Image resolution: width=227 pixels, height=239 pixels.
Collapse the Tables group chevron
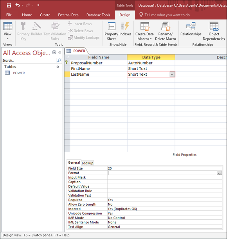pyautogui.click(x=58, y=67)
